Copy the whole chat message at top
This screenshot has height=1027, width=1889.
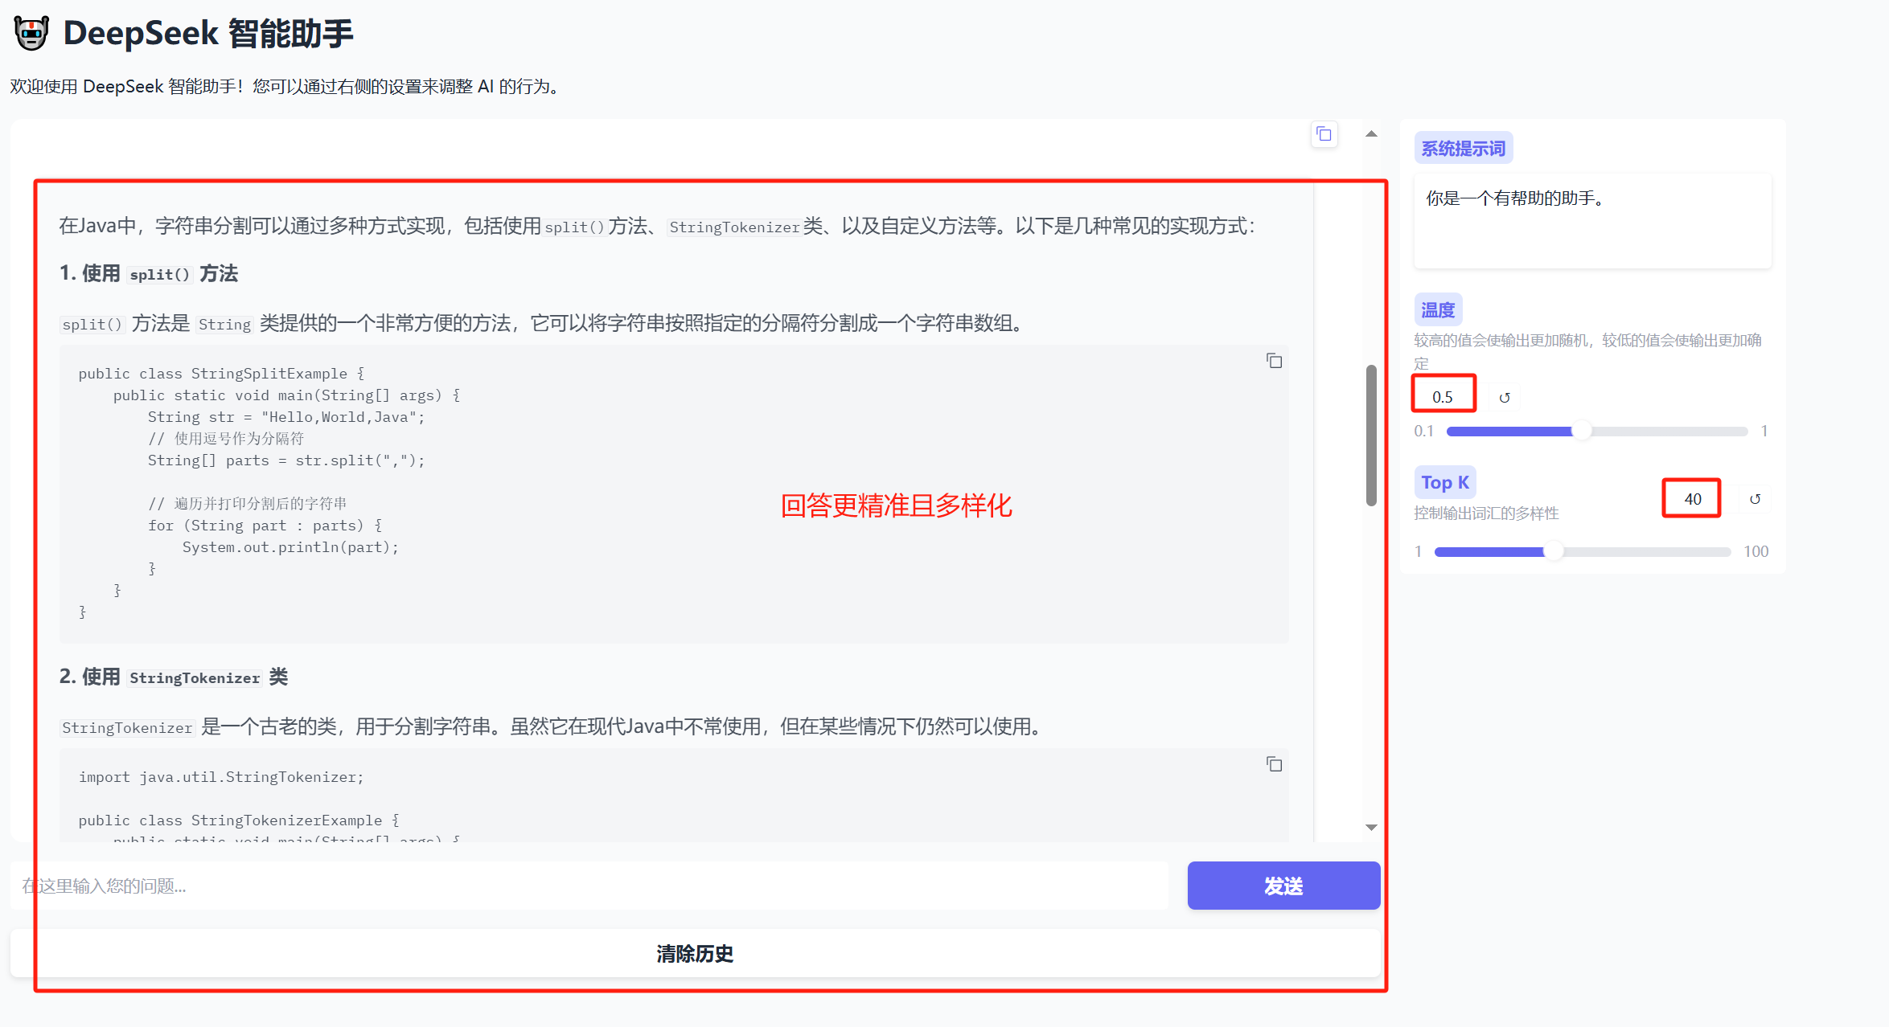(x=1324, y=134)
